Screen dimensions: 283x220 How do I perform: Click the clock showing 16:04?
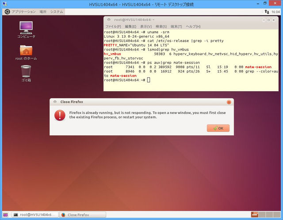click(x=275, y=12)
